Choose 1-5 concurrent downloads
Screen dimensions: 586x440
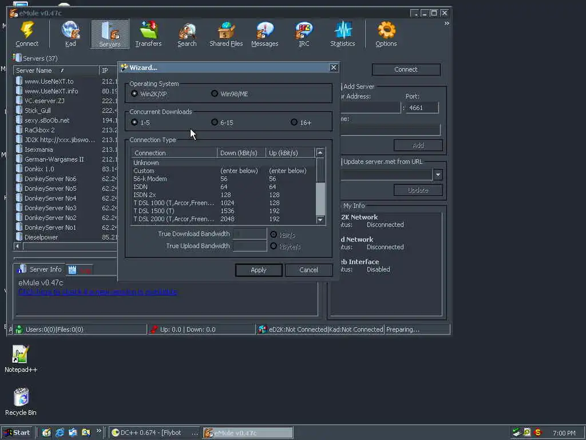coord(134,122)
